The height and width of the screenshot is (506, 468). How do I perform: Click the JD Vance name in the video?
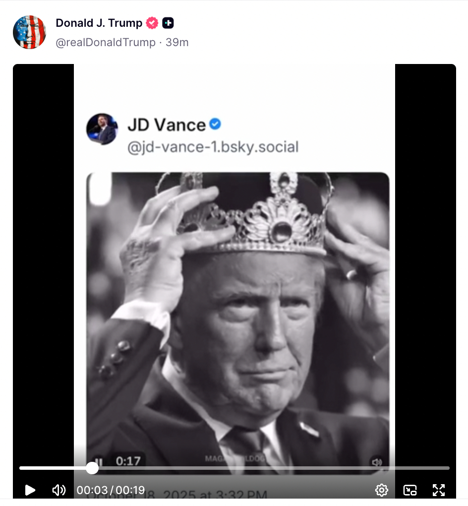click(167, 125)
